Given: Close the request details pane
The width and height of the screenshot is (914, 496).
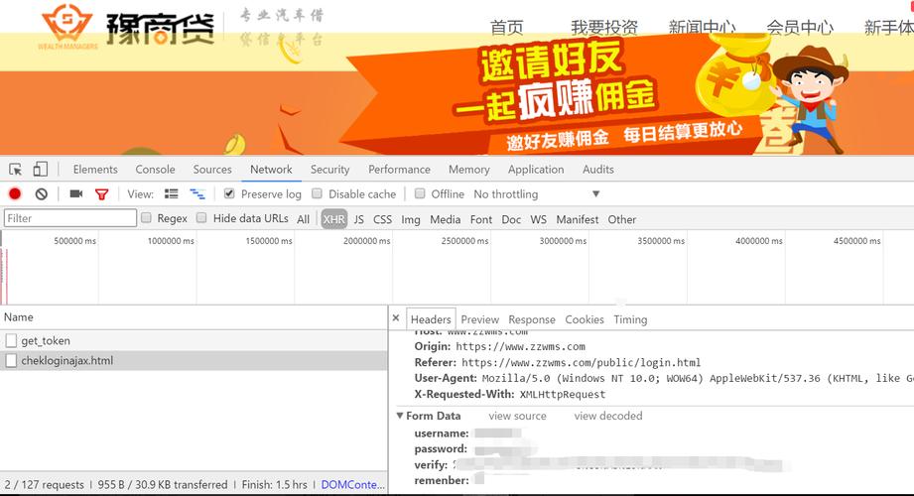Looking at the screenshot, I should click(396, 318).
